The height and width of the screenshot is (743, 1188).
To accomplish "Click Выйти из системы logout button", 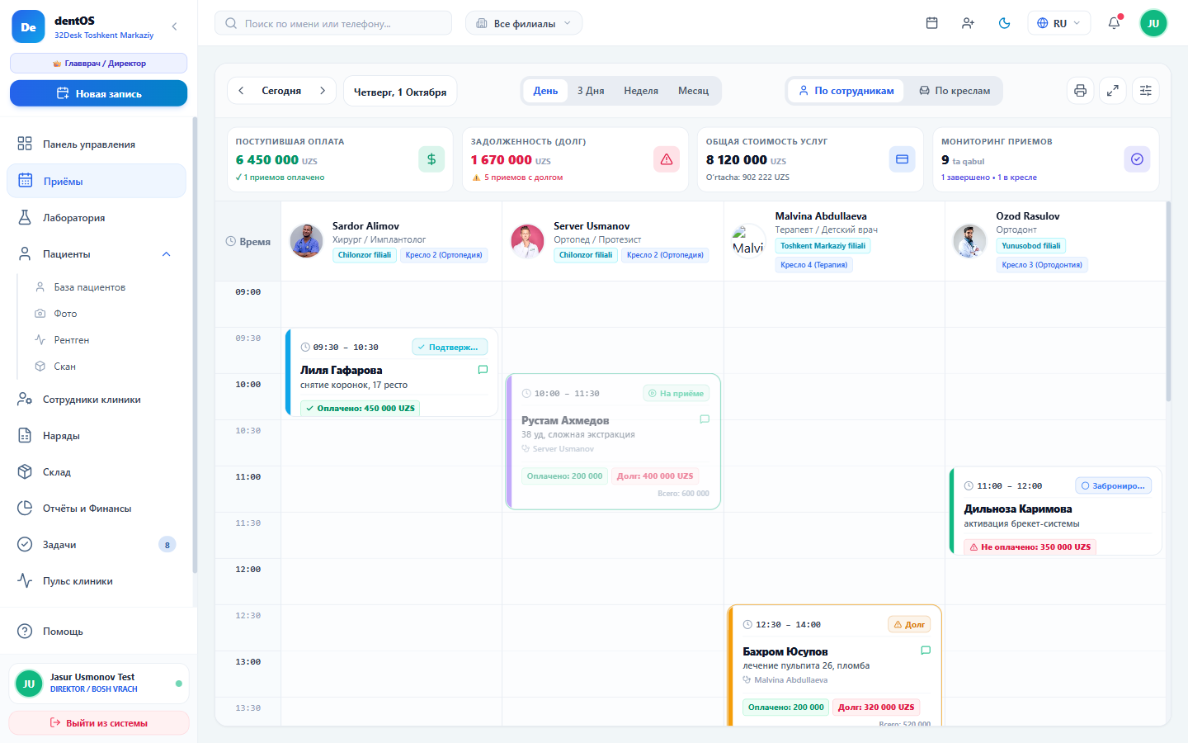I will click(x=98, y=723).
